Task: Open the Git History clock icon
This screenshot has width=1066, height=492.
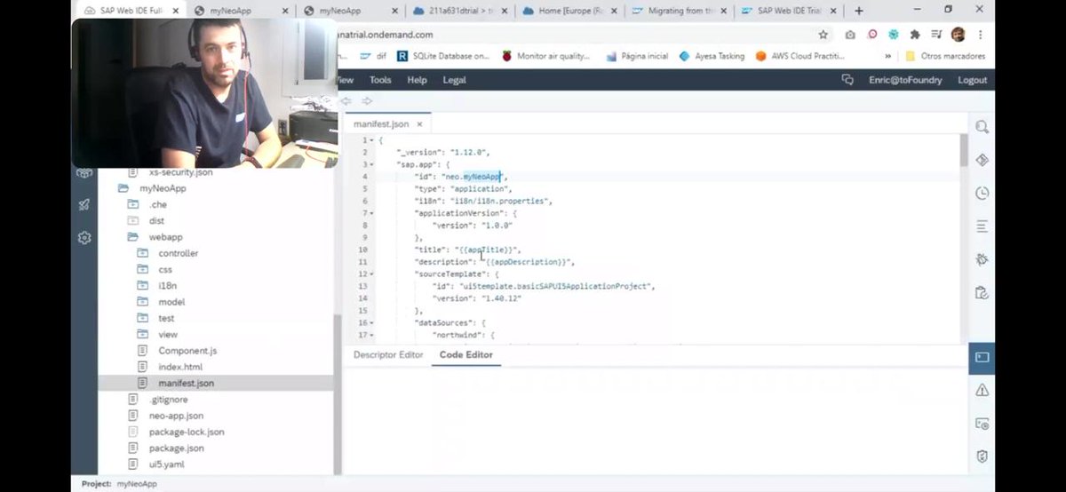Action: pos(982,193)
